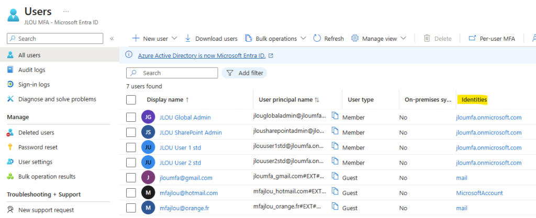Copy mfajlou_orange.fr principal name icon
The image size is (536, 218).
(336, 206)
